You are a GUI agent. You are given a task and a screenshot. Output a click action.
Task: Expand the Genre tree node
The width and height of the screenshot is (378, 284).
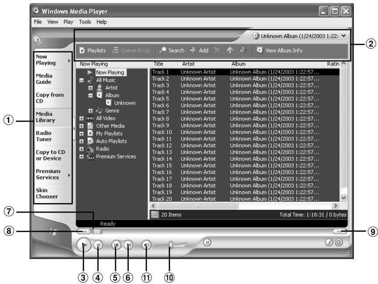(91, 111)
